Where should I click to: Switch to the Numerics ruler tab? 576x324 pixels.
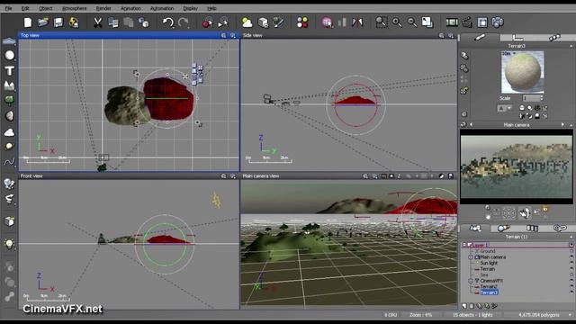pyautogui.click(x=517, y=38)
